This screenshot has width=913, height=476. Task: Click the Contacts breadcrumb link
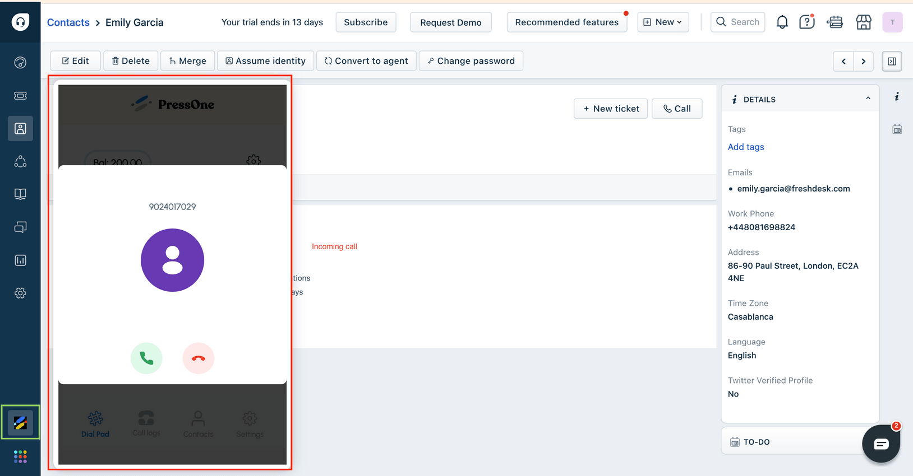[68, 22]
